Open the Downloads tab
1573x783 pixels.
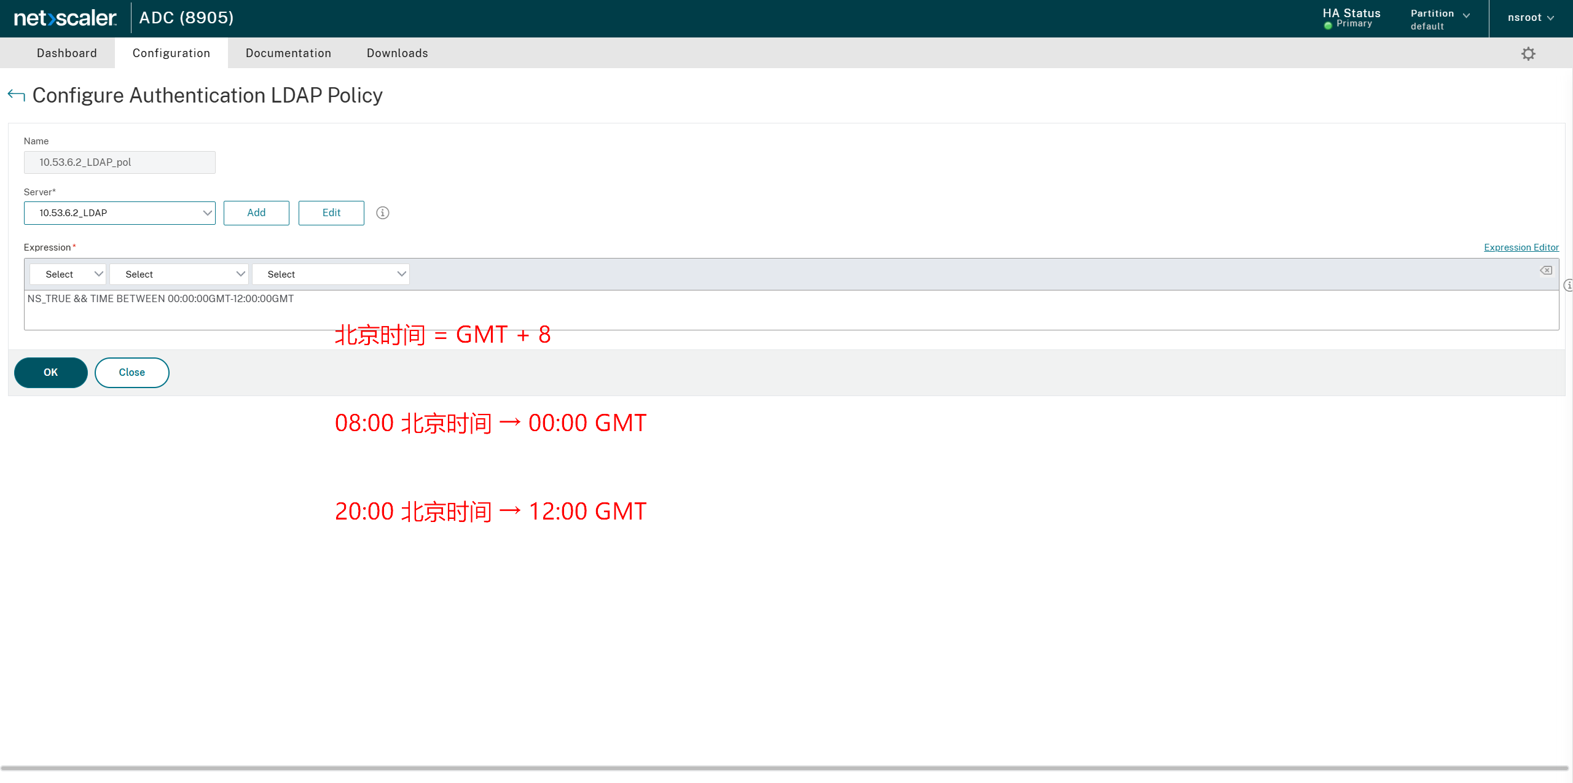click(397, 53)
